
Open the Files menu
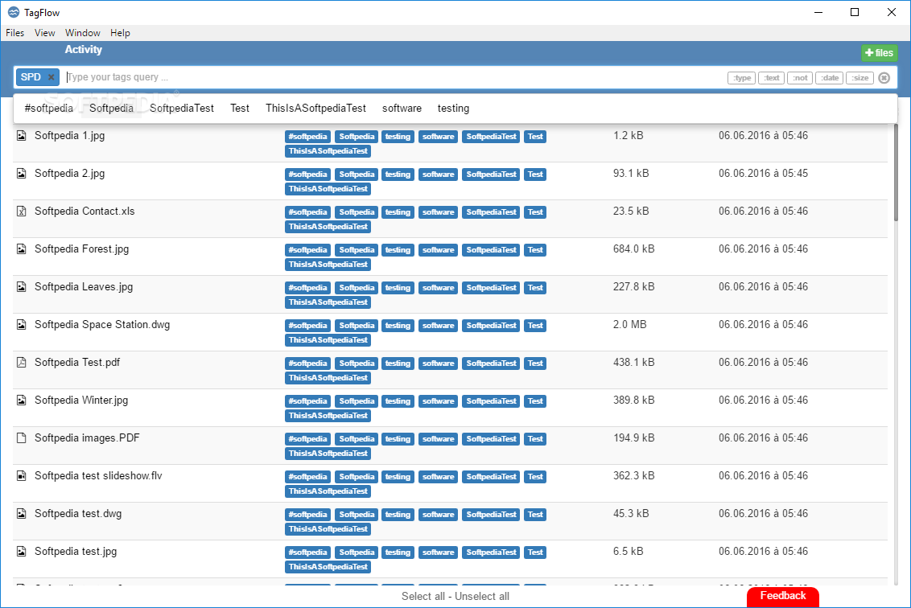coord(15,33)
